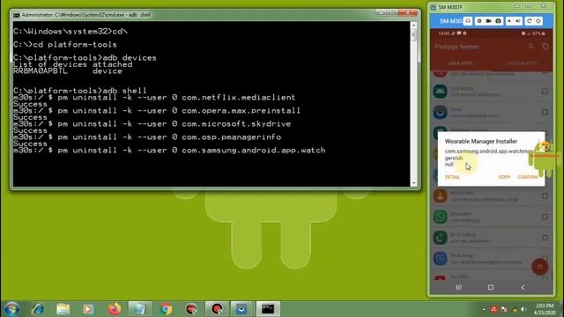The width and height of the screenshot is (564, 317).
Task: Click the Wi-Fi Calling app icon
Action: pos(440,238)
